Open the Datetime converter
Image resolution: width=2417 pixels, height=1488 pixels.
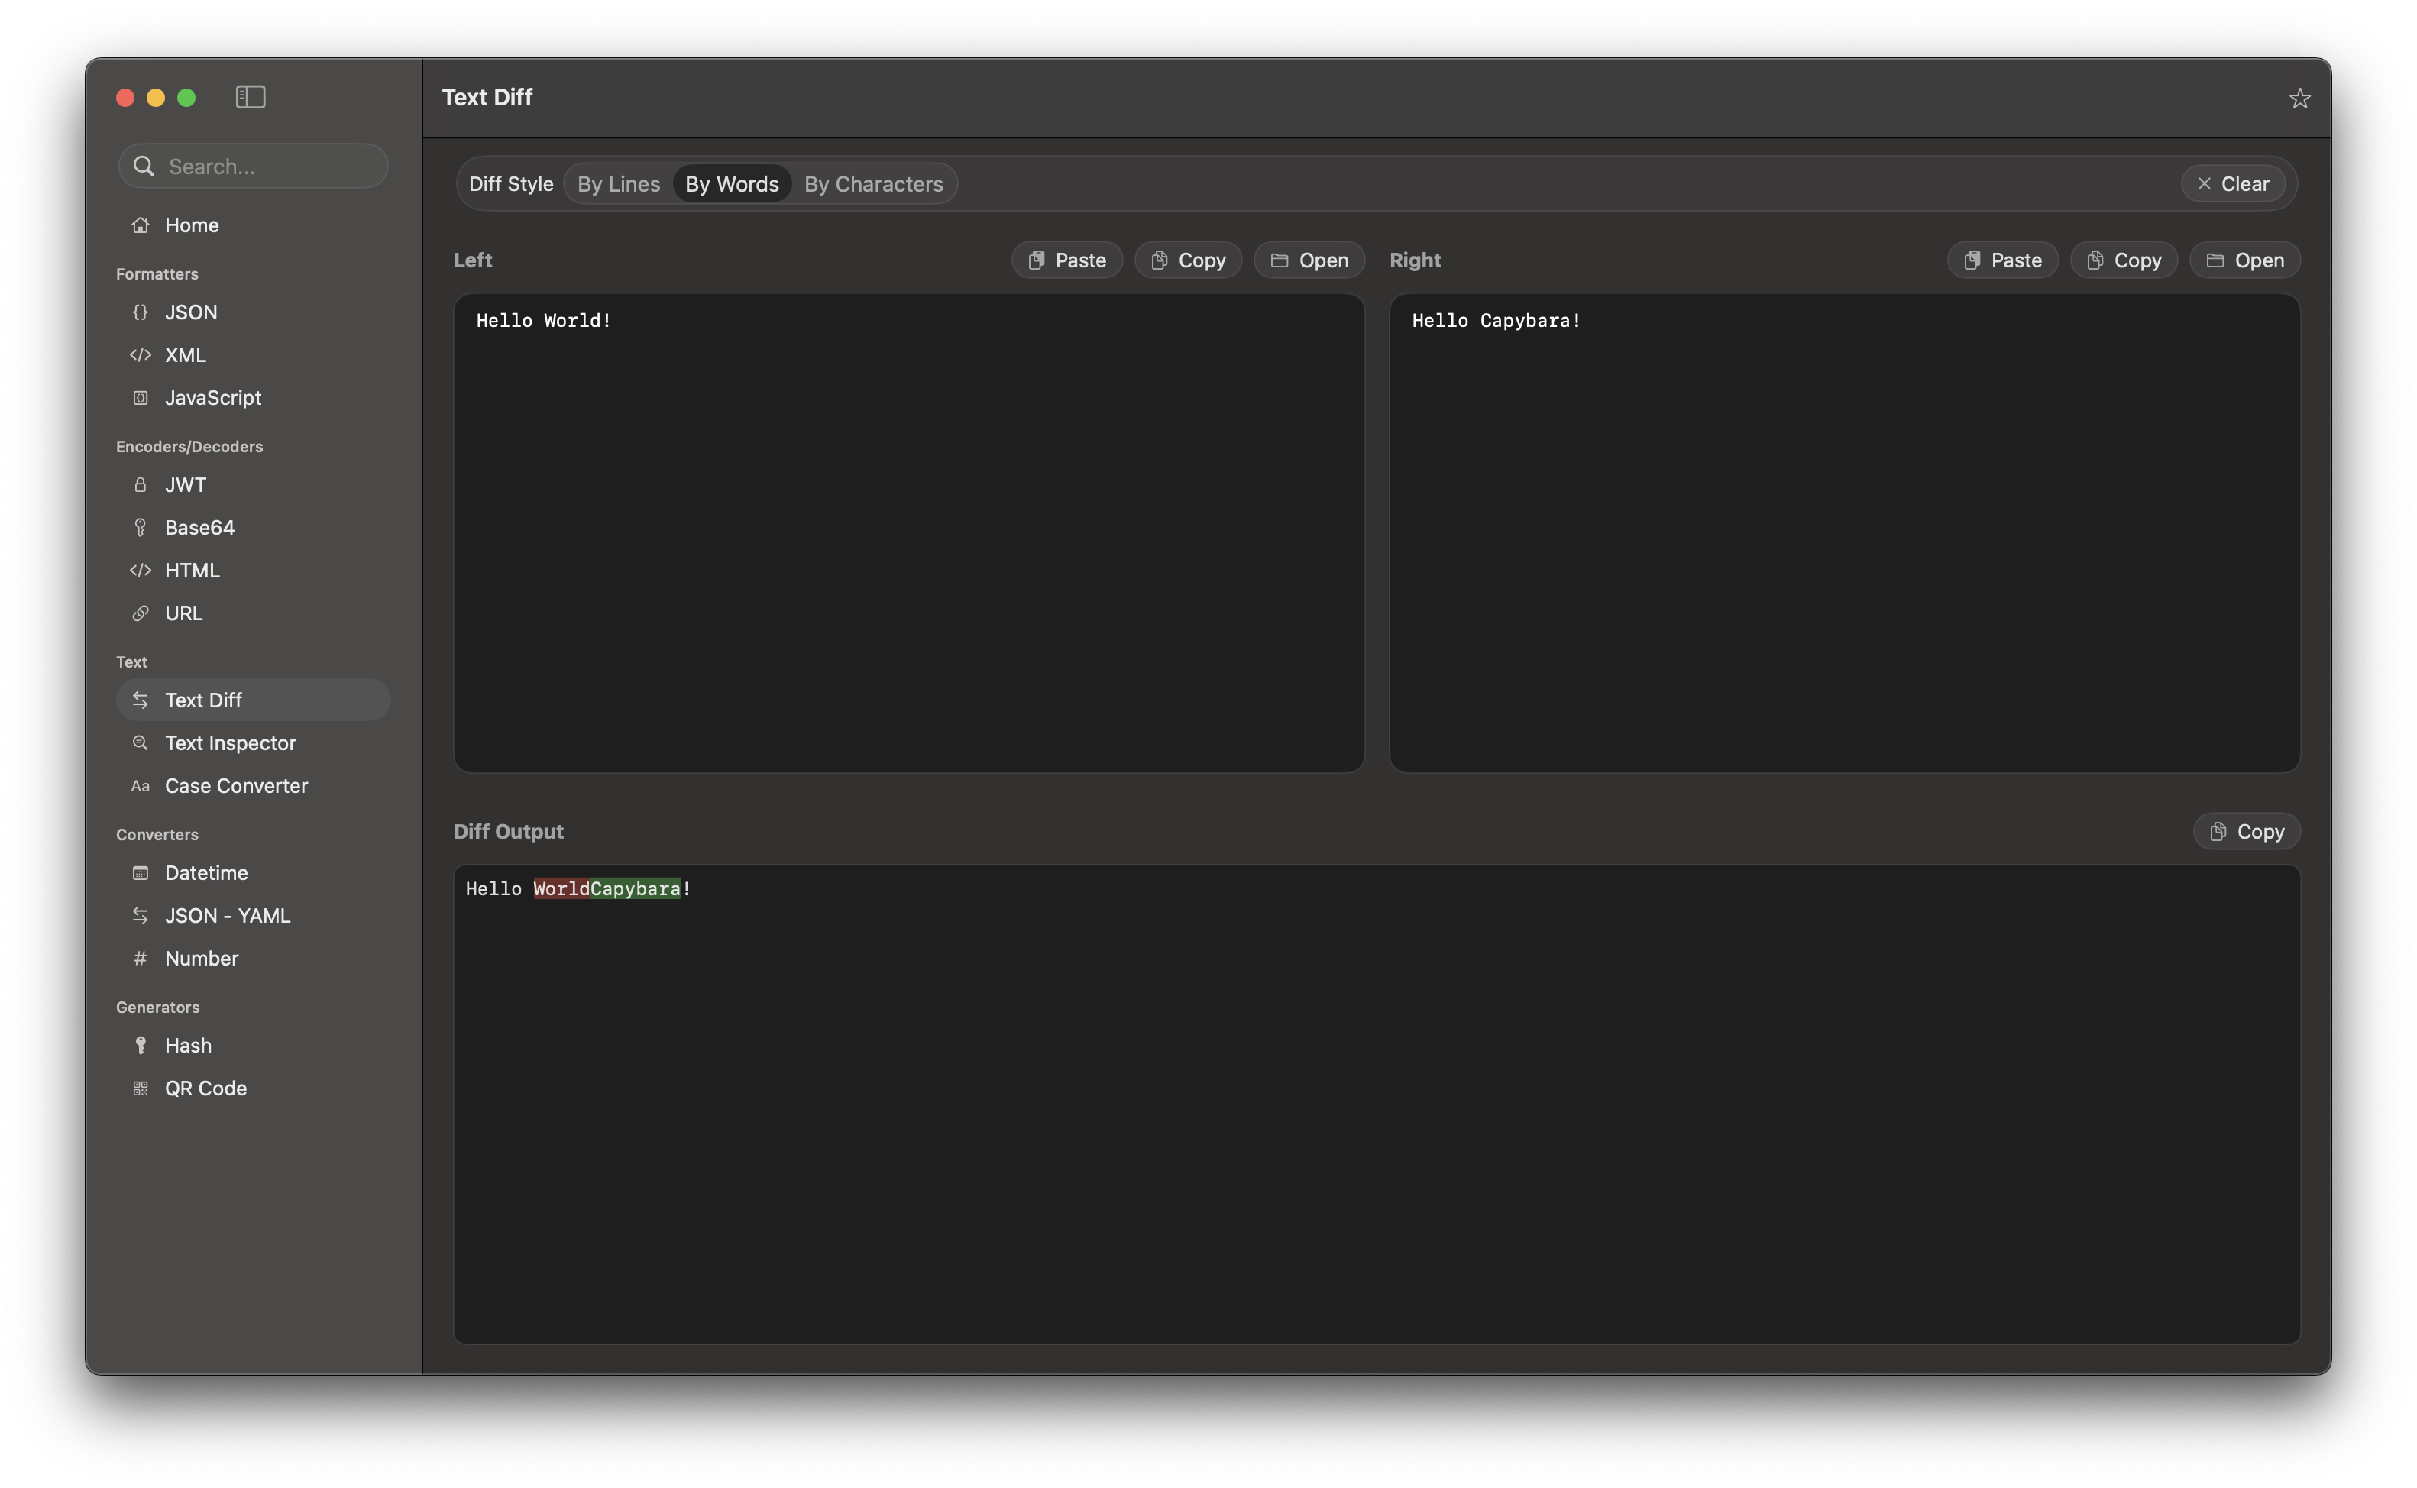(205, 872)
